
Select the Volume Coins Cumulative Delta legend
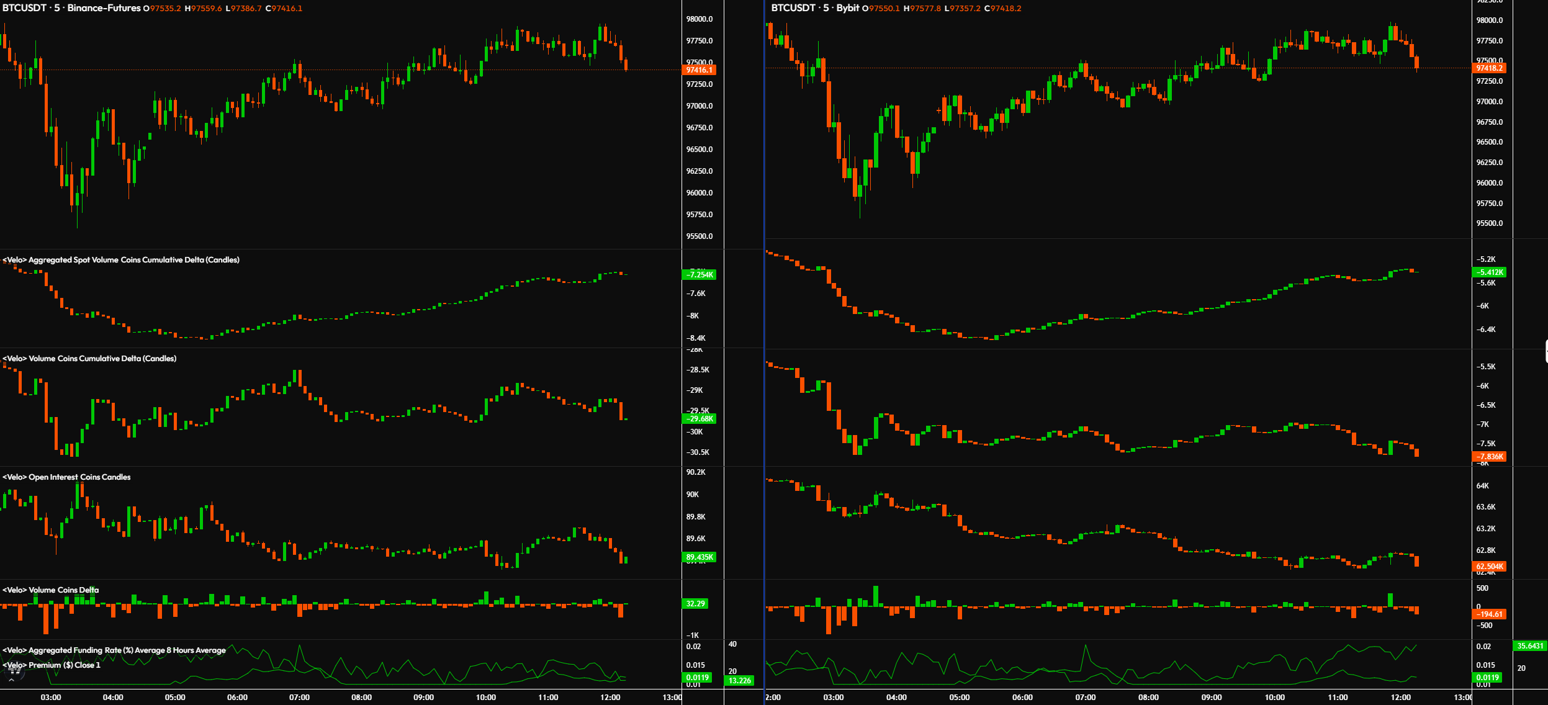[x=89, y=359]
